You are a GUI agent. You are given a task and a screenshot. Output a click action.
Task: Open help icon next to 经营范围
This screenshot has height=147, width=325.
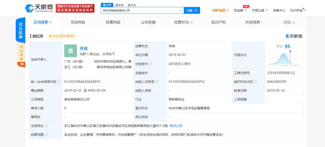[46, 135]
